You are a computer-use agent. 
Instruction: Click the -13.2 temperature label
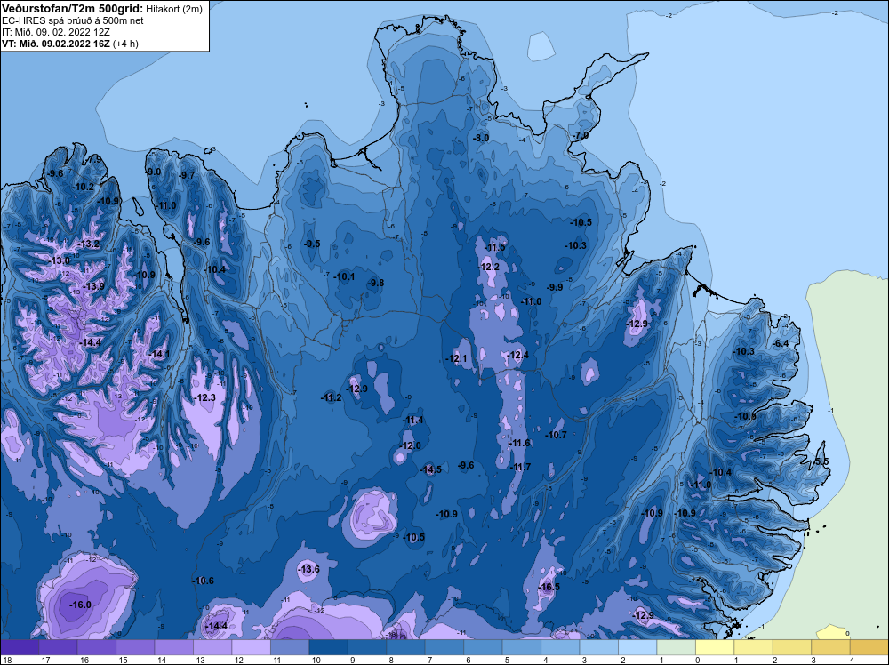coord(88,244)
